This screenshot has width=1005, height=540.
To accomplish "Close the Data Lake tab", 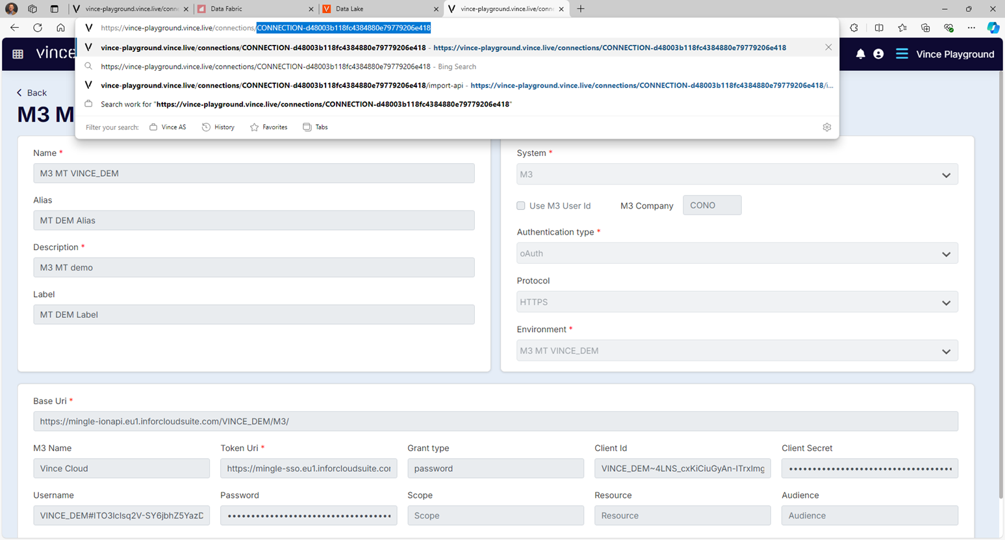I will coord(436,9).
